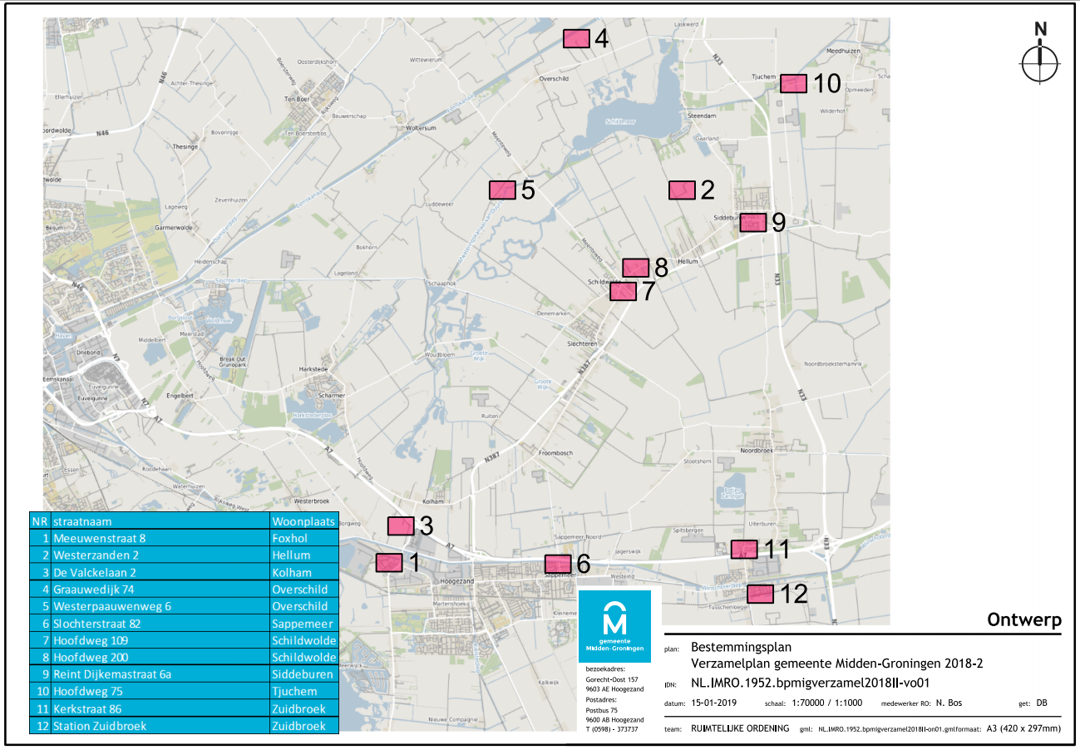This screenshot has height=750, width=1080.
Task: Click the Sappemeer cell in Woonplaats column
Action: tap(304, 624)
